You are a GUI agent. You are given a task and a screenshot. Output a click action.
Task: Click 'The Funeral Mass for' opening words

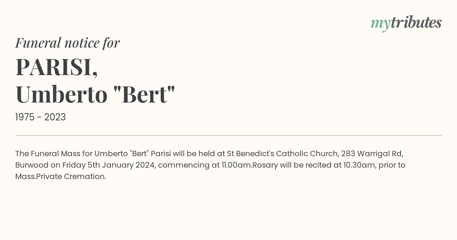[x=54, y=154]
